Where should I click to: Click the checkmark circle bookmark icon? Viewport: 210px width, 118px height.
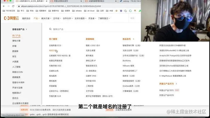point(126,11)
